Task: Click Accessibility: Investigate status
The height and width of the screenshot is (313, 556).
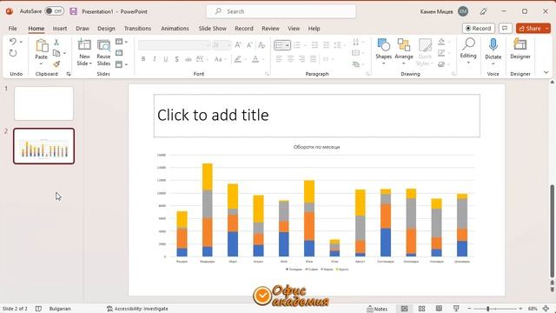Action: (137, 309)
